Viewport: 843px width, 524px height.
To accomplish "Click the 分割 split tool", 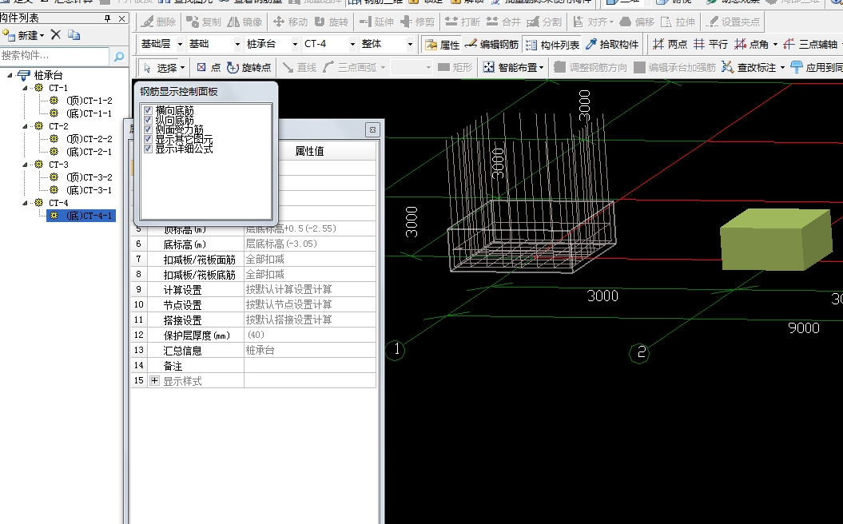I will coord(544,22).
